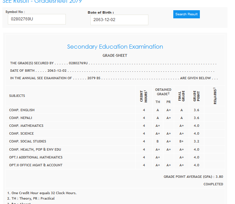
Task: Click the SUBJECTS column header
Action: coord(17,96)
